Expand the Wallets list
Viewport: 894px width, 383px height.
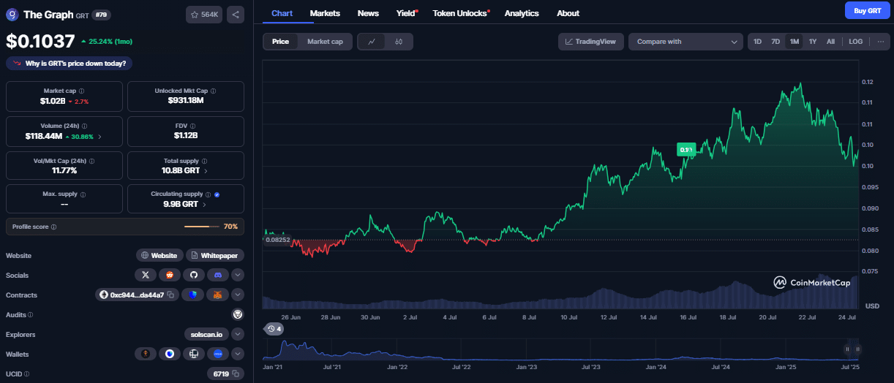point(237,354)
